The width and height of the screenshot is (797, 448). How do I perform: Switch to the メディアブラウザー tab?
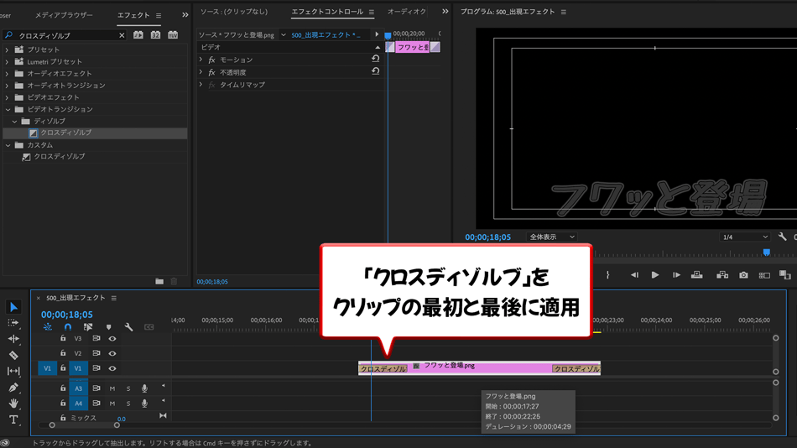(x=64, y=15)
